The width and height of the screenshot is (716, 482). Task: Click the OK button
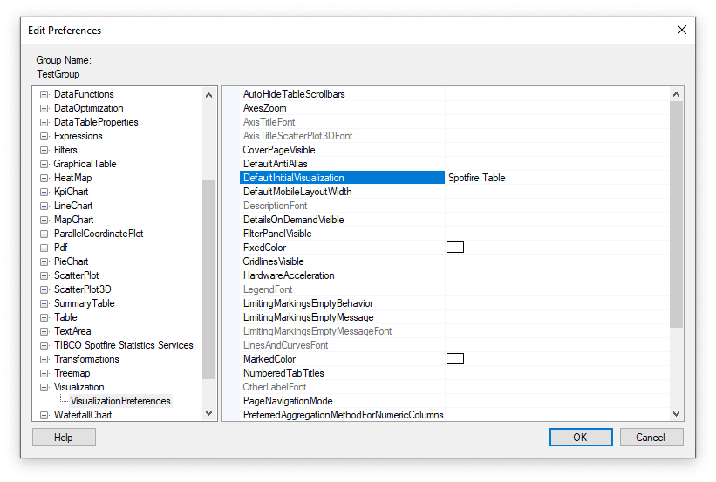(x=580, y=438)
